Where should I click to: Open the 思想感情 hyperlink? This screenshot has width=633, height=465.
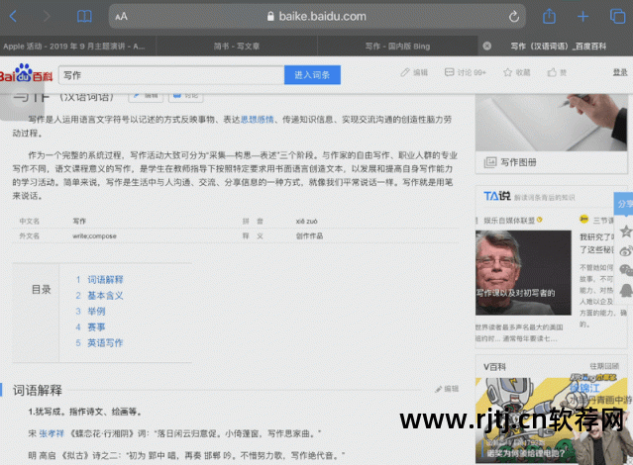coord(258,120)
